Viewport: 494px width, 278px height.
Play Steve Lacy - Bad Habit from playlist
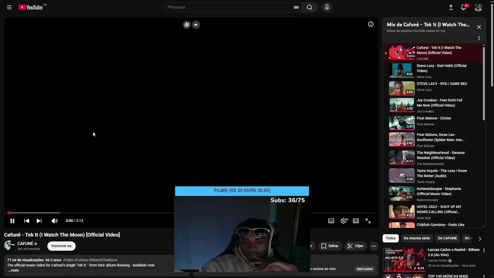pos(433,71)
